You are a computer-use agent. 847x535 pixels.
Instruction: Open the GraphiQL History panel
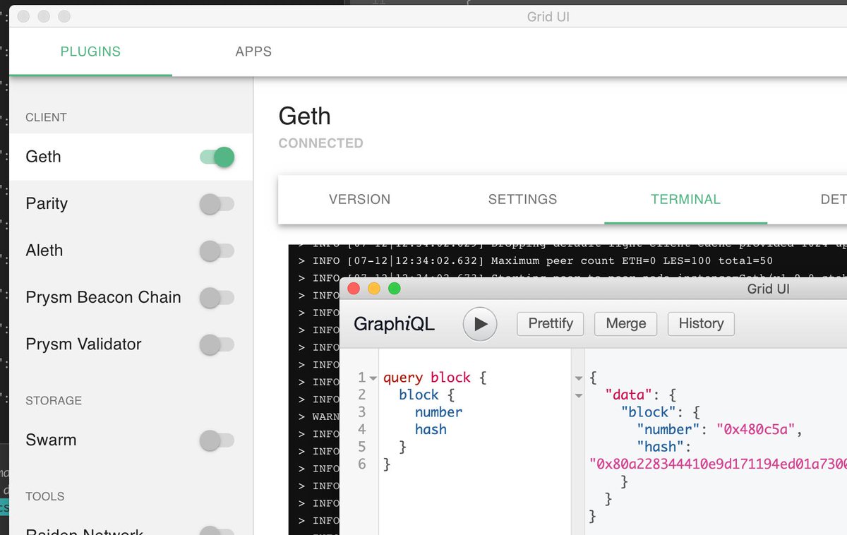click(x=701, y=324)
